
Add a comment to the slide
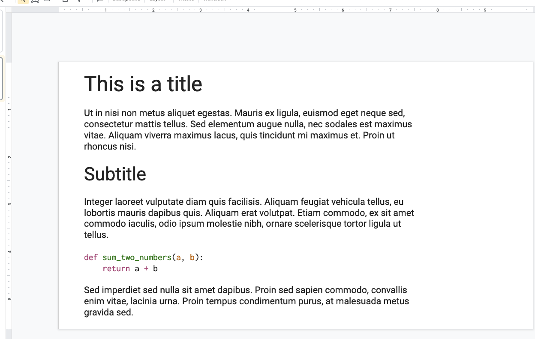click(x=100, y=2)
